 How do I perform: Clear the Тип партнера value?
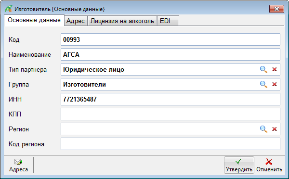(275, 69)
